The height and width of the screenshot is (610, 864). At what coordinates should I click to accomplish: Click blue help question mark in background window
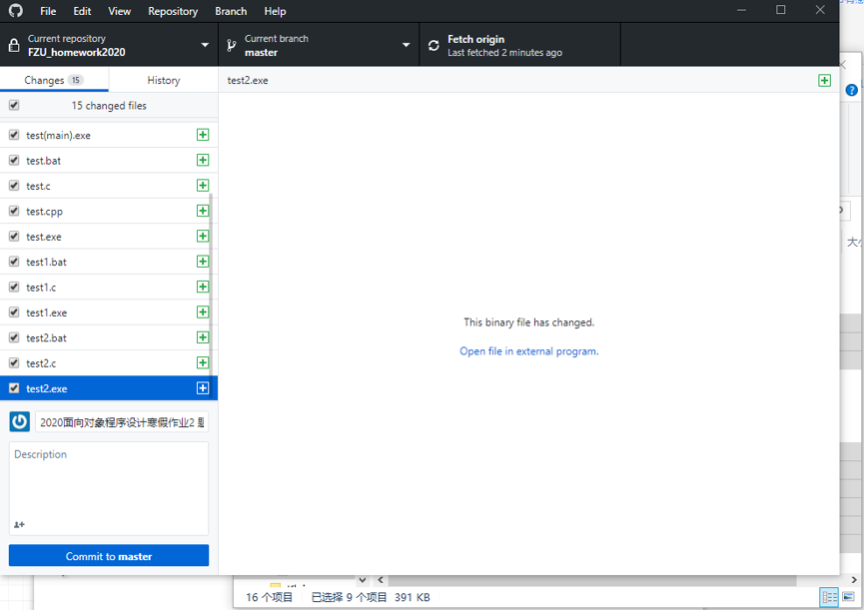[851, 90]
